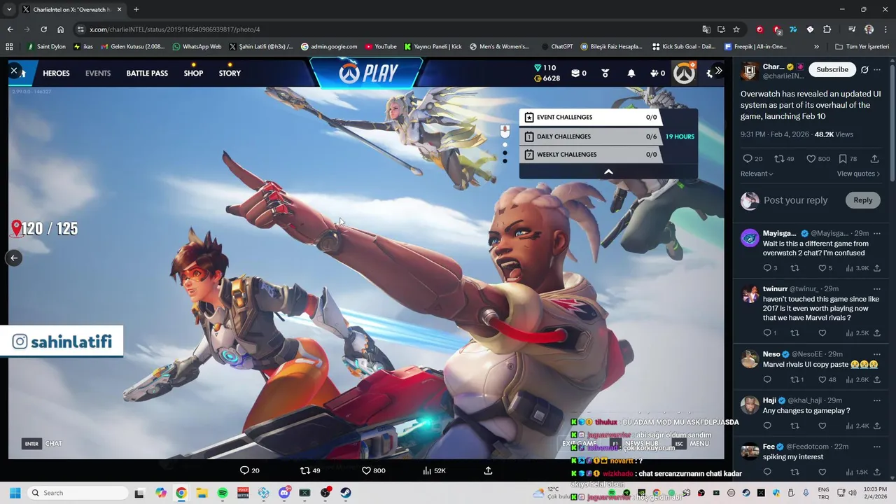The image size is (896, 504).
Task: Open Grok explain icon next to Subscribe
Action: [x=864, y=69]
